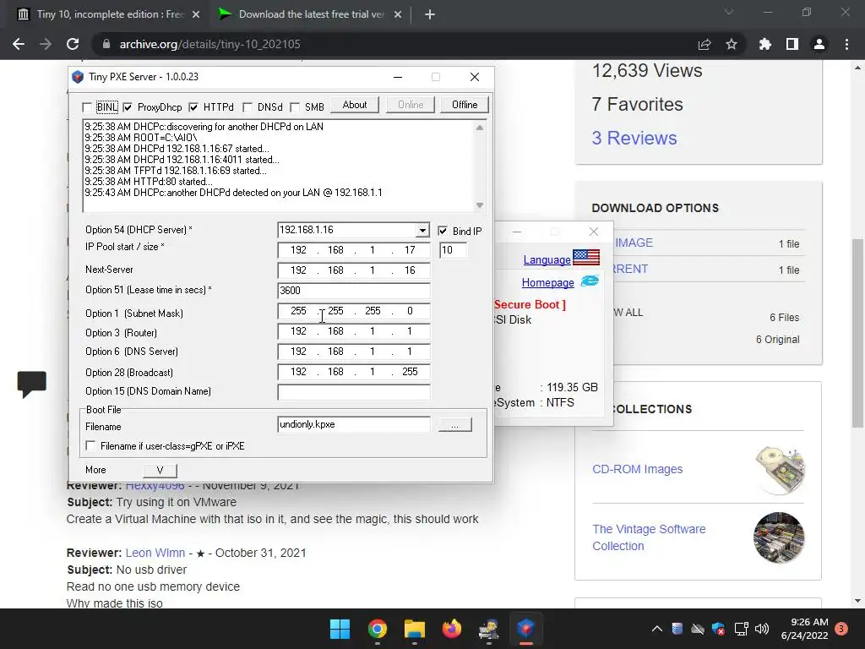This screenshot has height=649, width=865.
Task: Close the Download latest free trial tab
Action: click(x=398, y=15)
